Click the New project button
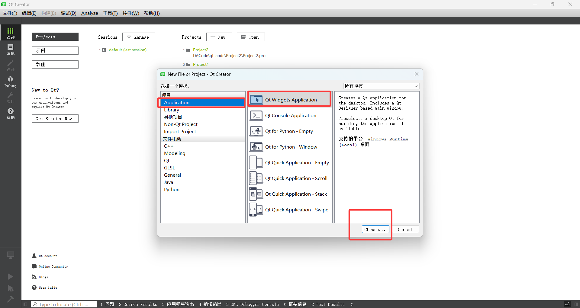Image resolution: width=580 pixels, height=308 pixels. coord(219,37)
